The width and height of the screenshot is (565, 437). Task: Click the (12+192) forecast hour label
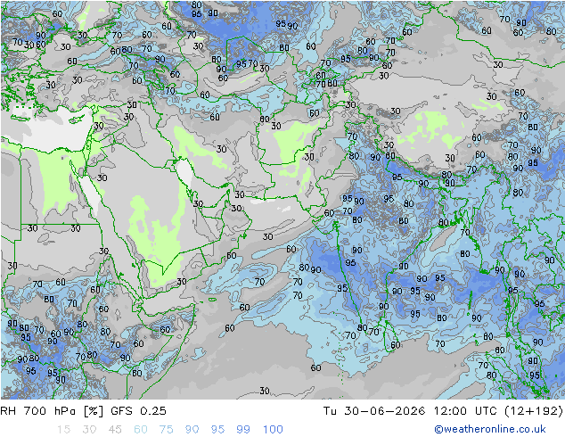pos(533,410)
